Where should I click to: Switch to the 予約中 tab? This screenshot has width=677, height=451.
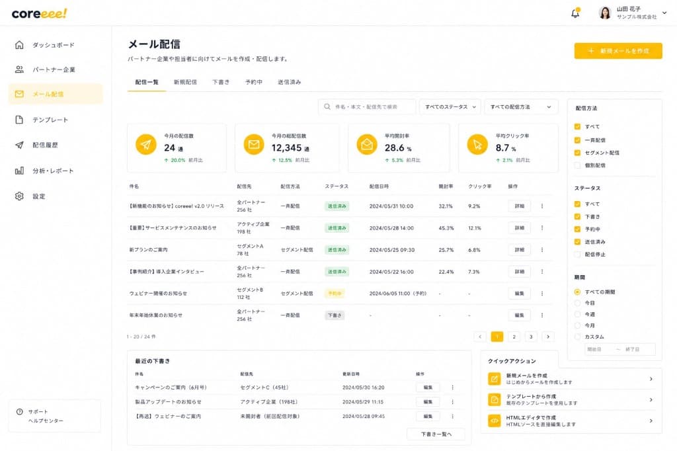pyautogui.click(x=254, y=82)
